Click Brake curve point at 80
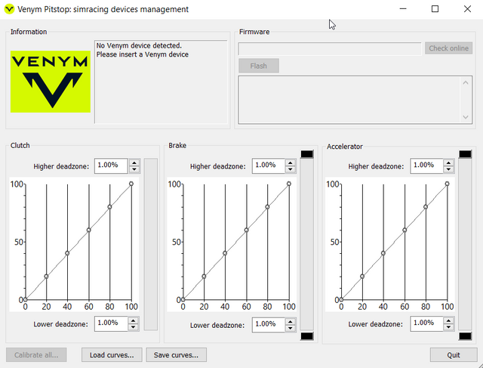This screenshot has width=483, height=368. coord(267,207)
